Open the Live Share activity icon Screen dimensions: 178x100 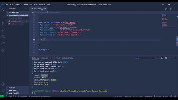pyautogui.click(x=3, y=50)
